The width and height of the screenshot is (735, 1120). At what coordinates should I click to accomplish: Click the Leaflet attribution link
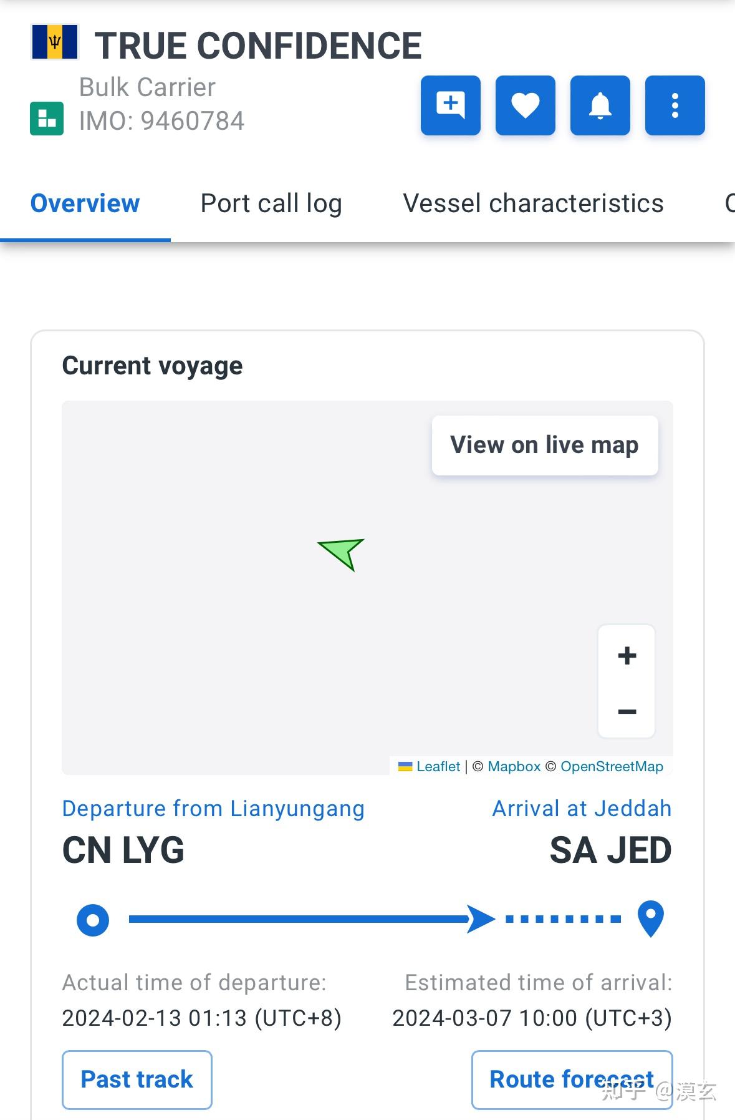[x=438, y=766]
